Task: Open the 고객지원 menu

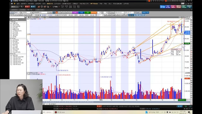Action: point(126,3)
